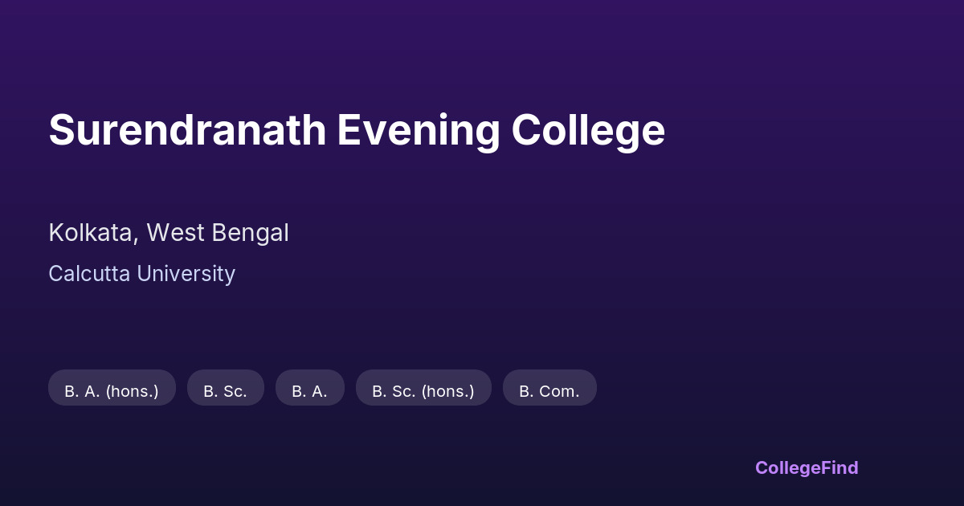This screenshot has width=964, height=506.
Task: Click the Surendranath Evening College title
Action: (x=357, y=130)
